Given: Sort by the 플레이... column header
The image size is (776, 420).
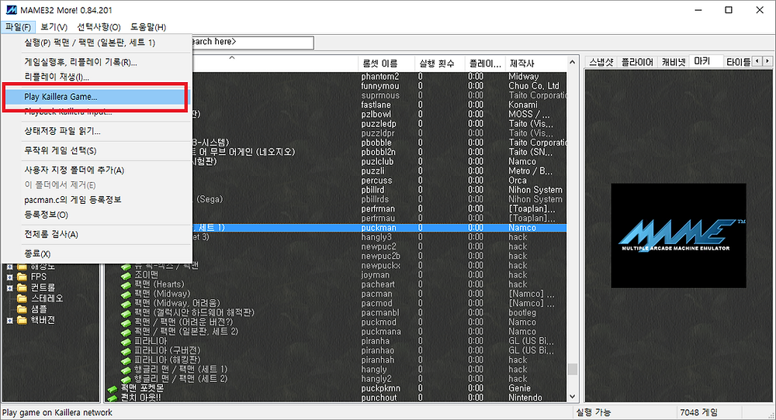Looking at the screenshot, I should click(486, 64).
